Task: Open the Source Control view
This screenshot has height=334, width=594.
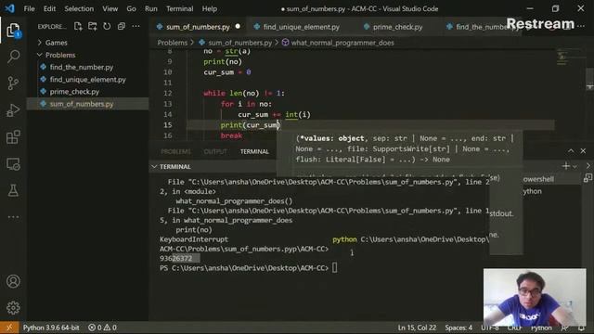Action: click(x=13, y=83)
